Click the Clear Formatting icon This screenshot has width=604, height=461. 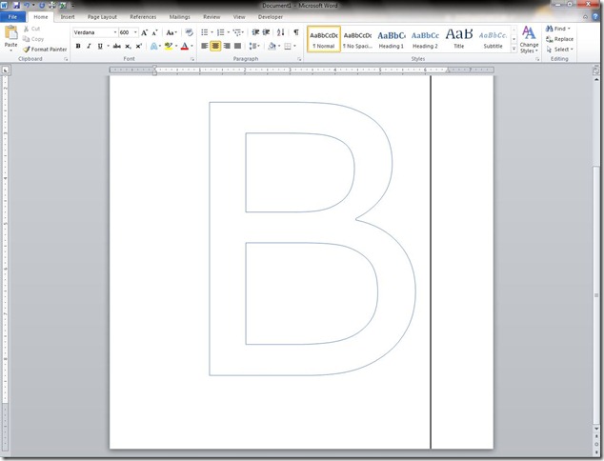189,32
